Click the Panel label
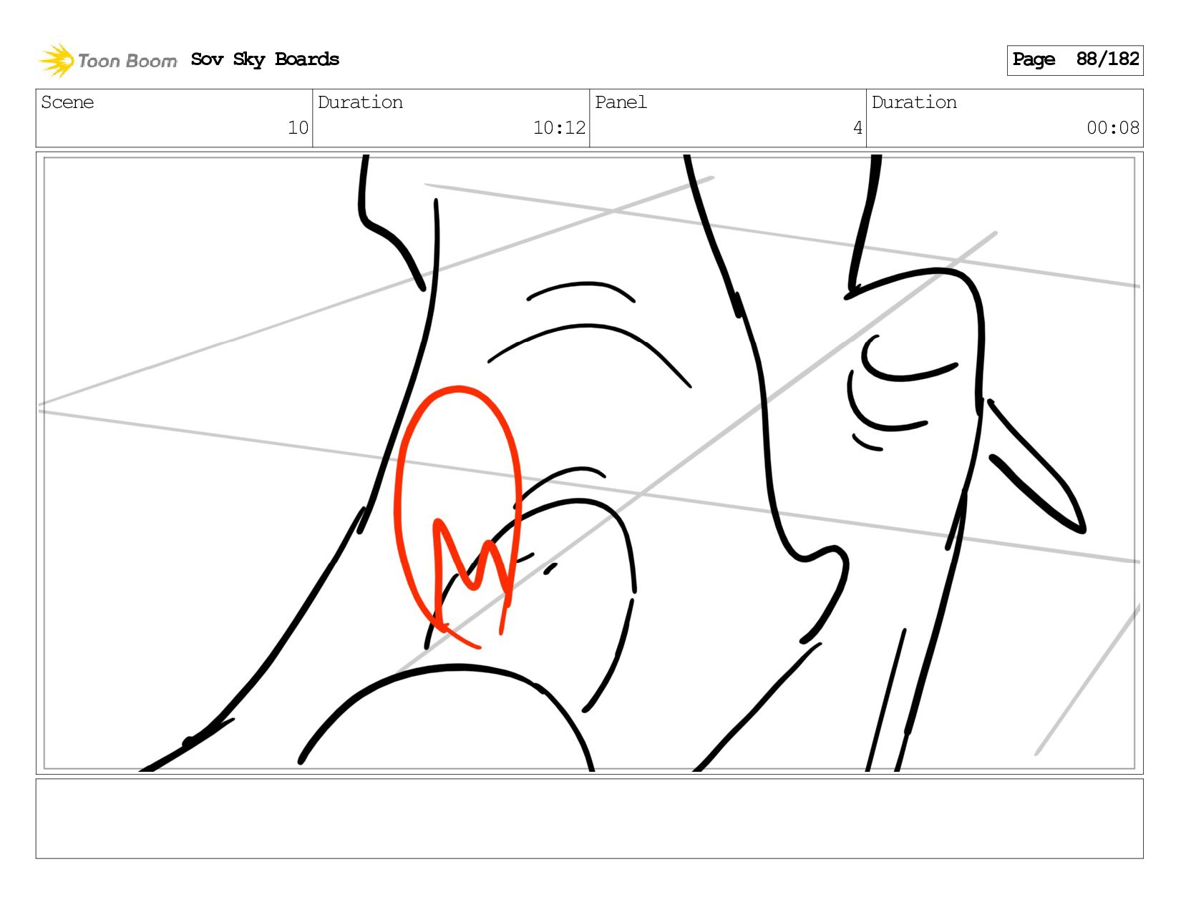The image size is (1181, 912). click(x=621, y=102)
